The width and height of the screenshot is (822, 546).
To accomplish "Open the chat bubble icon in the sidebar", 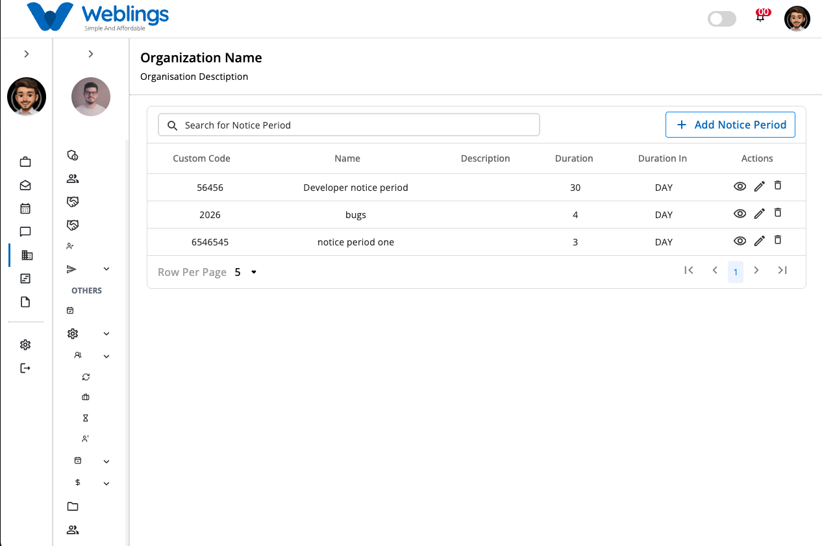I will [x=25, y=232].
